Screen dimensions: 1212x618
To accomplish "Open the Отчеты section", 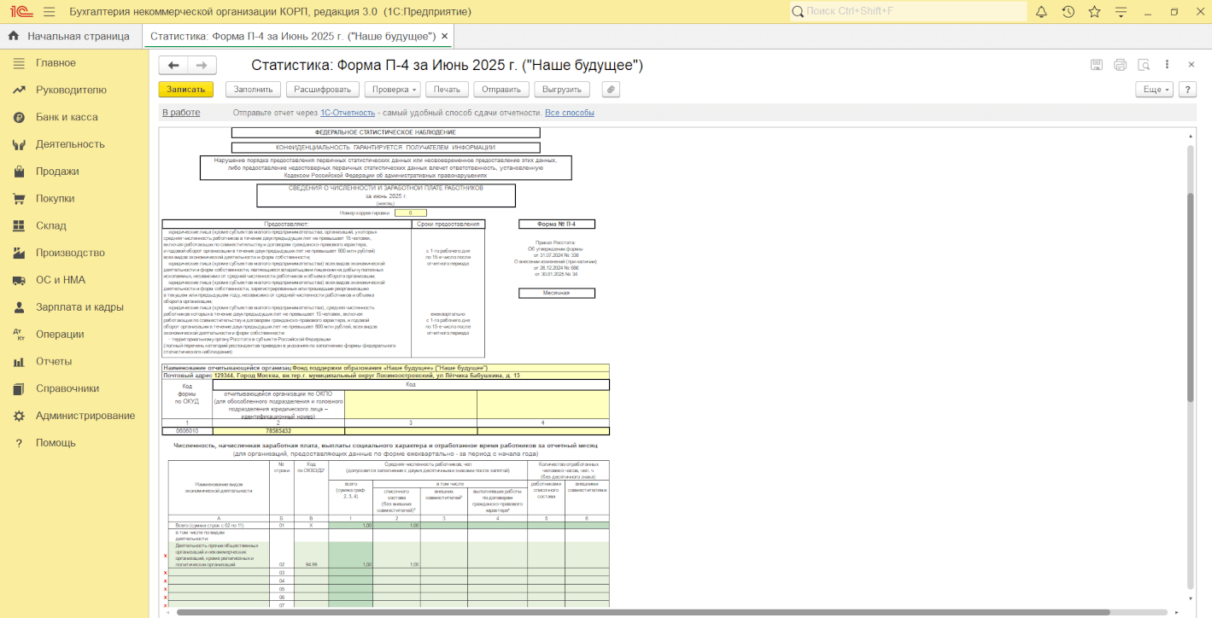I will (x=54, y=361).
